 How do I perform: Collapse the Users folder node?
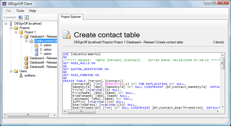coord(11,71)
